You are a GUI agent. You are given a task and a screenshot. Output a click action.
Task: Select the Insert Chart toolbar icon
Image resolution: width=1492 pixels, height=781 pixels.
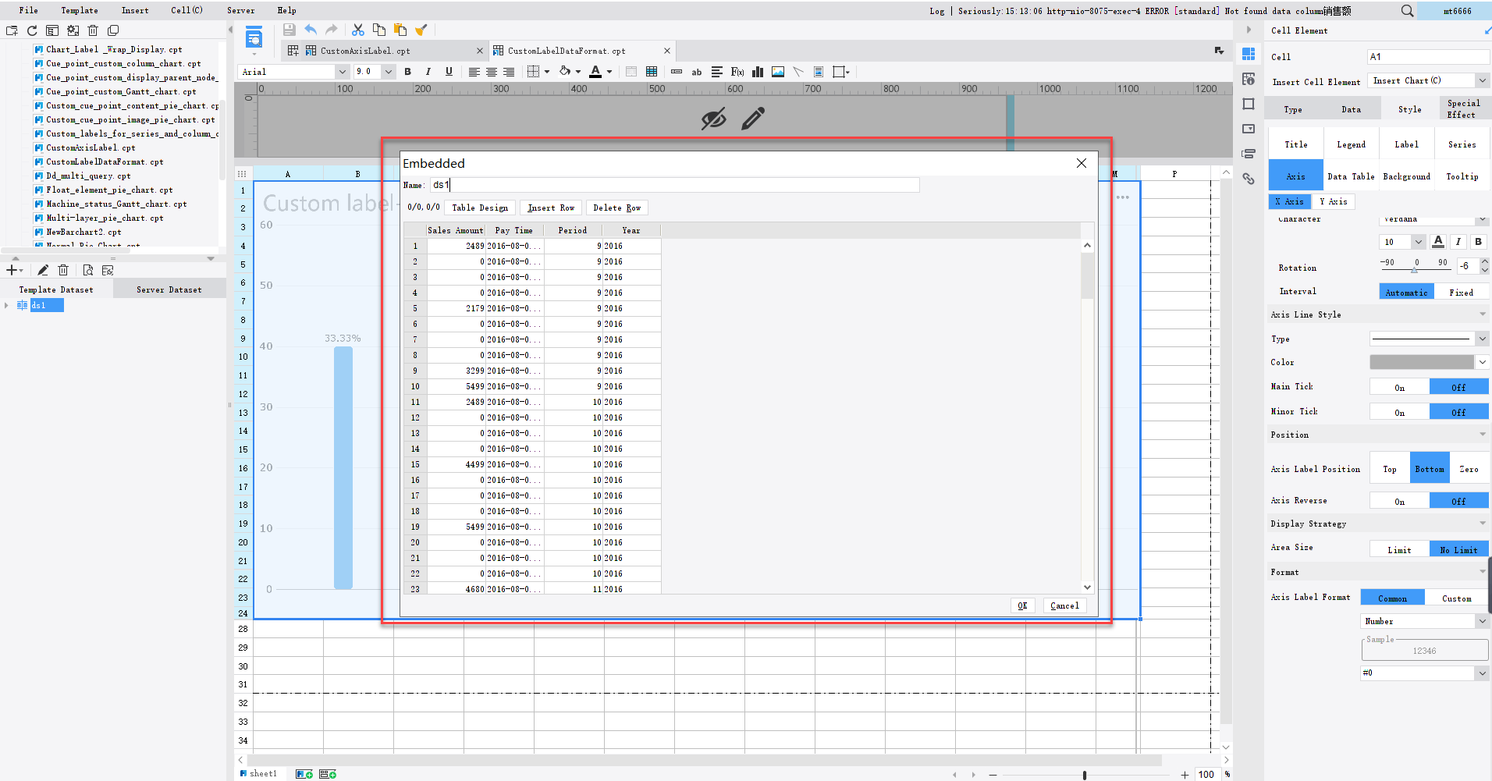click(757, 71)
